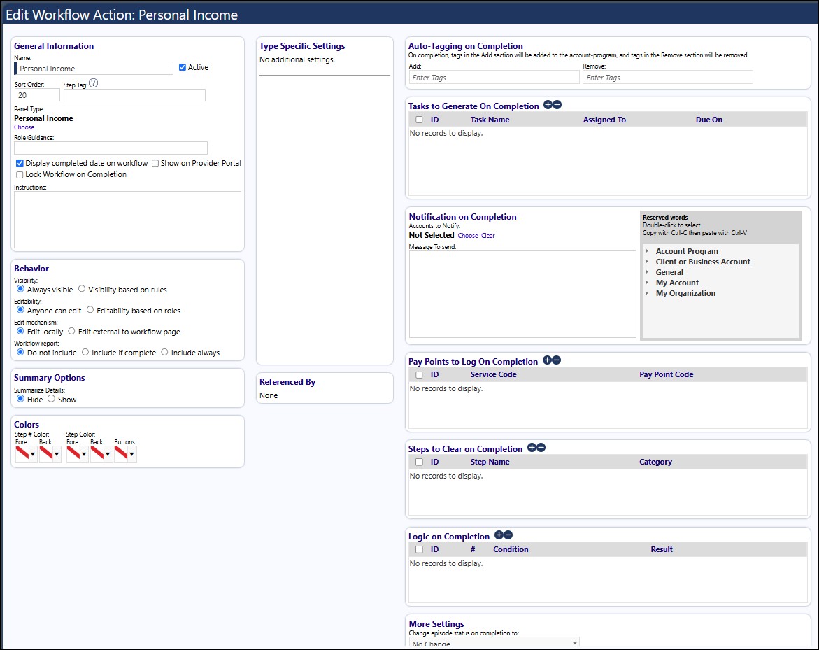
Task: Click the Step Tag input field
Action: (135, 95)
